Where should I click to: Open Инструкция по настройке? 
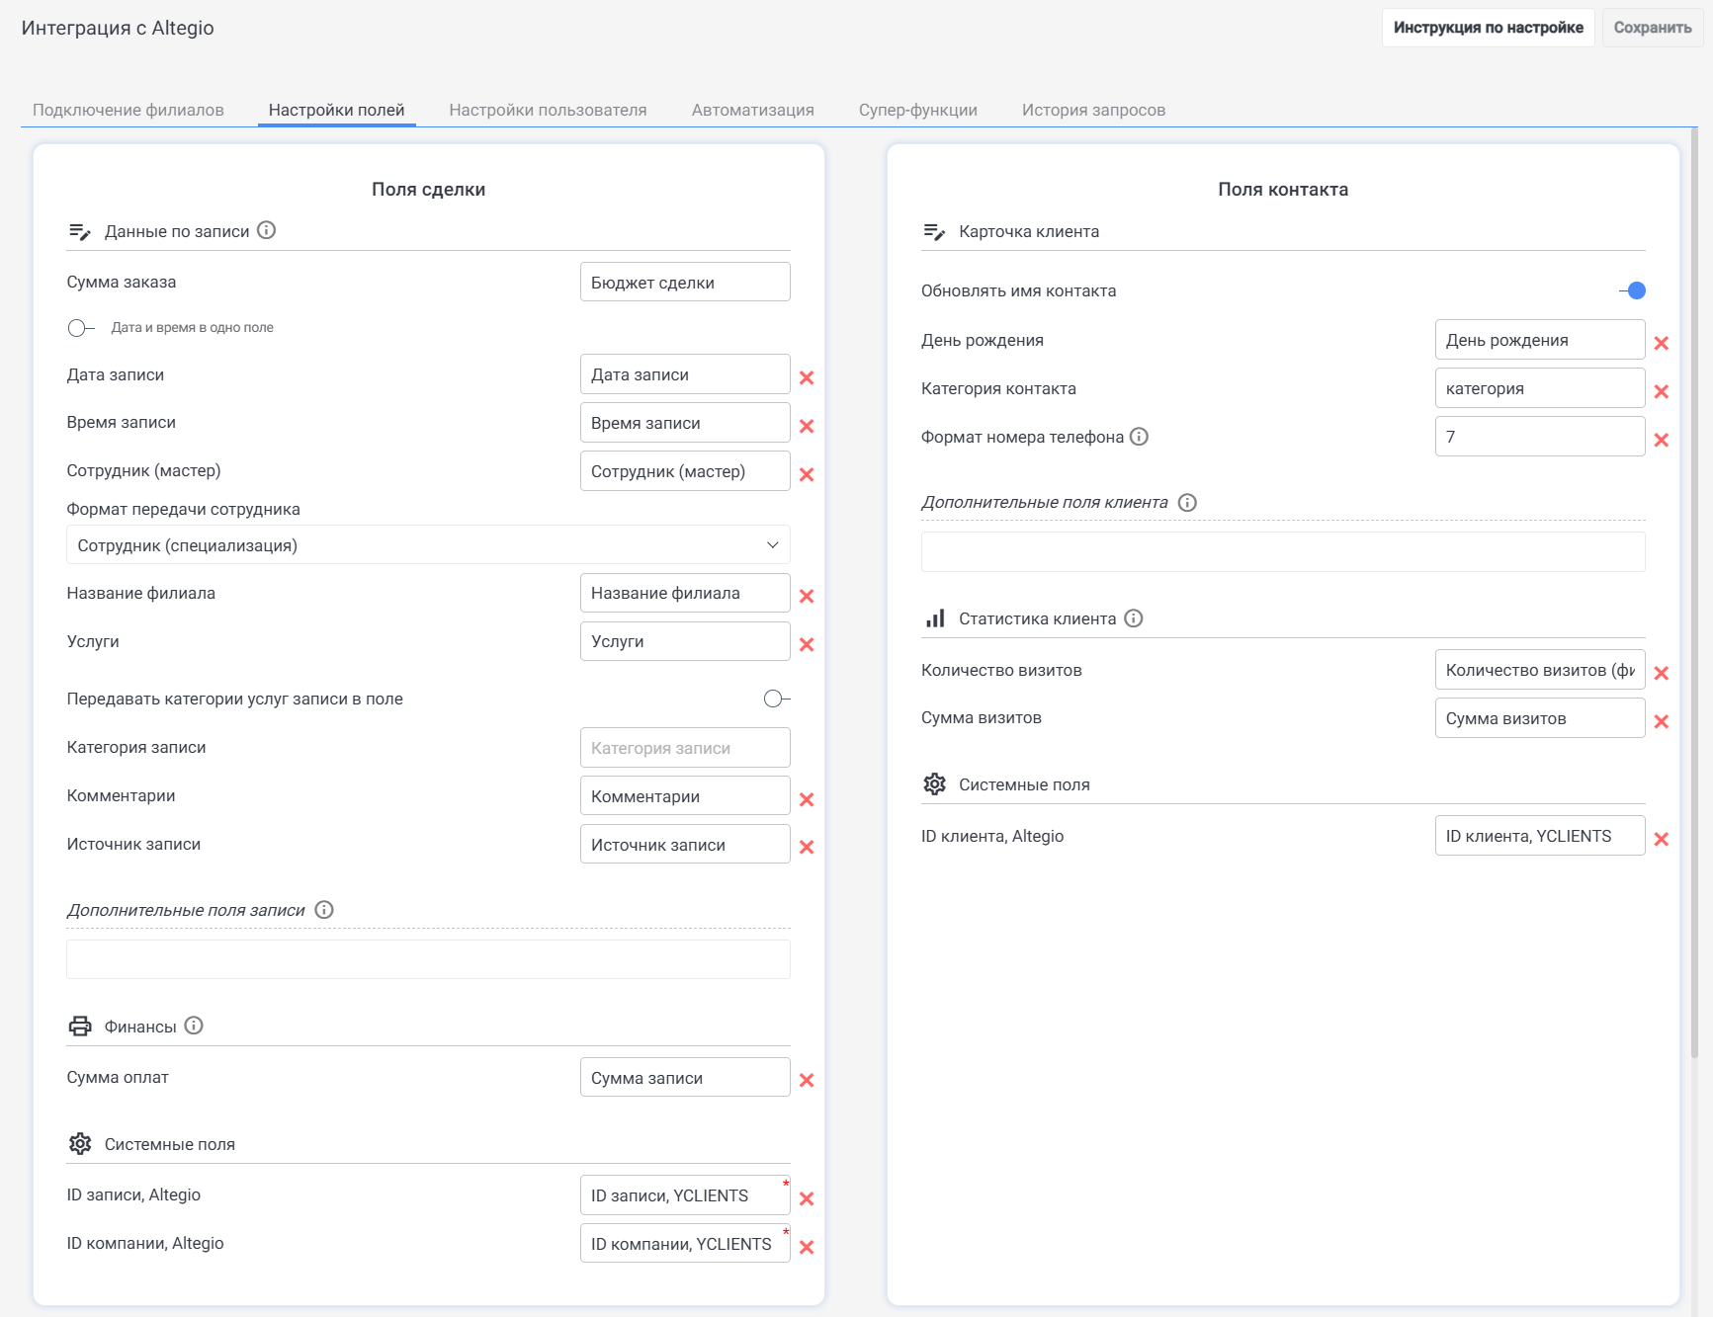(x=1489, y=28)
